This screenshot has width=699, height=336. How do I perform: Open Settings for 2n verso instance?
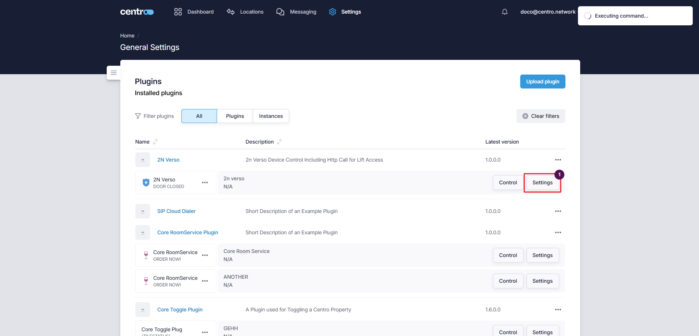543,183
